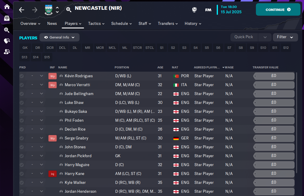
Task: Open the Inbox tray icon
Action: [x=7, y=18]
